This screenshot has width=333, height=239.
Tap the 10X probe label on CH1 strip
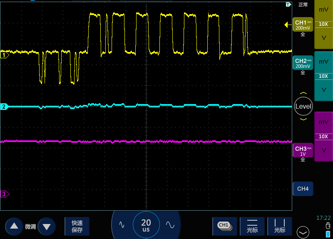tap(323, 24)
